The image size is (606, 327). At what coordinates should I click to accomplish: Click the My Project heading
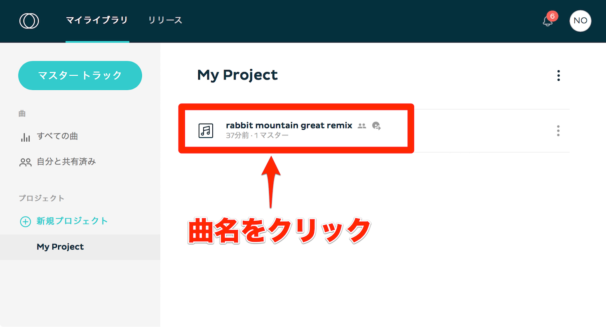point(237,75)
